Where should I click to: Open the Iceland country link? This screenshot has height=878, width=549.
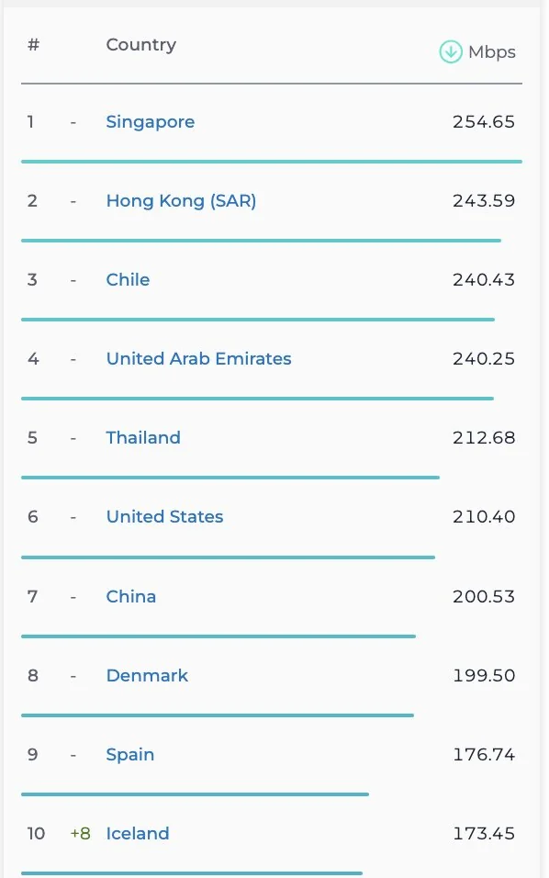[x=138, y=833]
